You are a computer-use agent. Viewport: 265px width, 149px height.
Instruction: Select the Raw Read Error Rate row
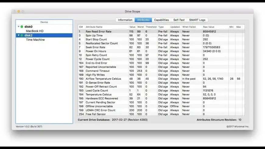161,32
